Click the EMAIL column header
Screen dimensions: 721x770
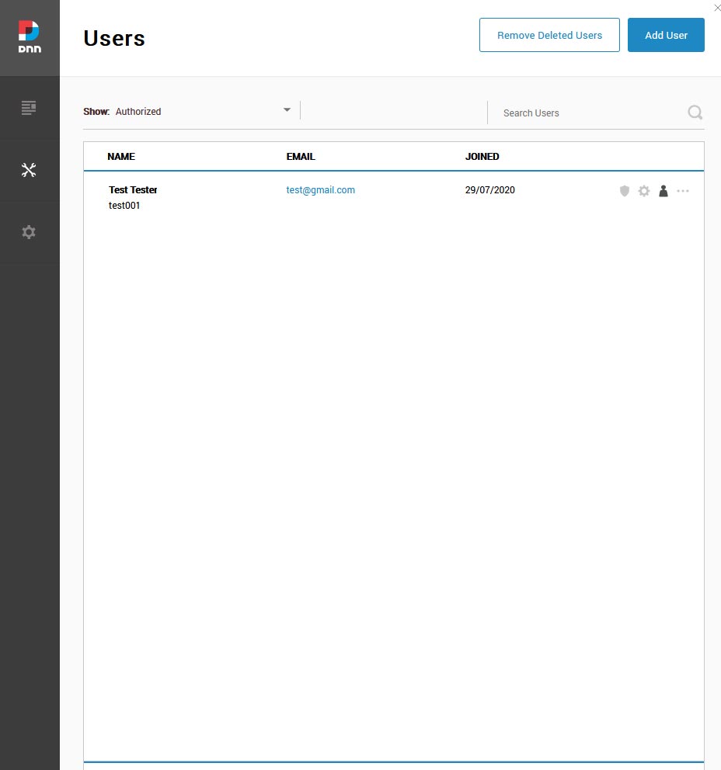(x=301, y=156)
